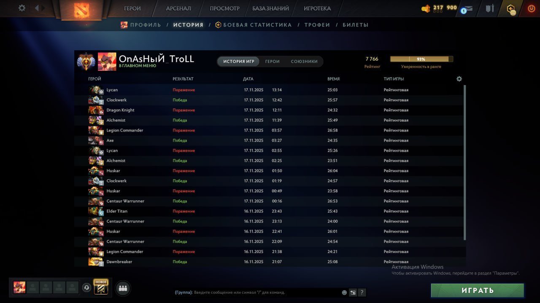Select the Союзники tab
This screenshot has width=540, height=303.
pyautogui.click(x=304, y=62)
